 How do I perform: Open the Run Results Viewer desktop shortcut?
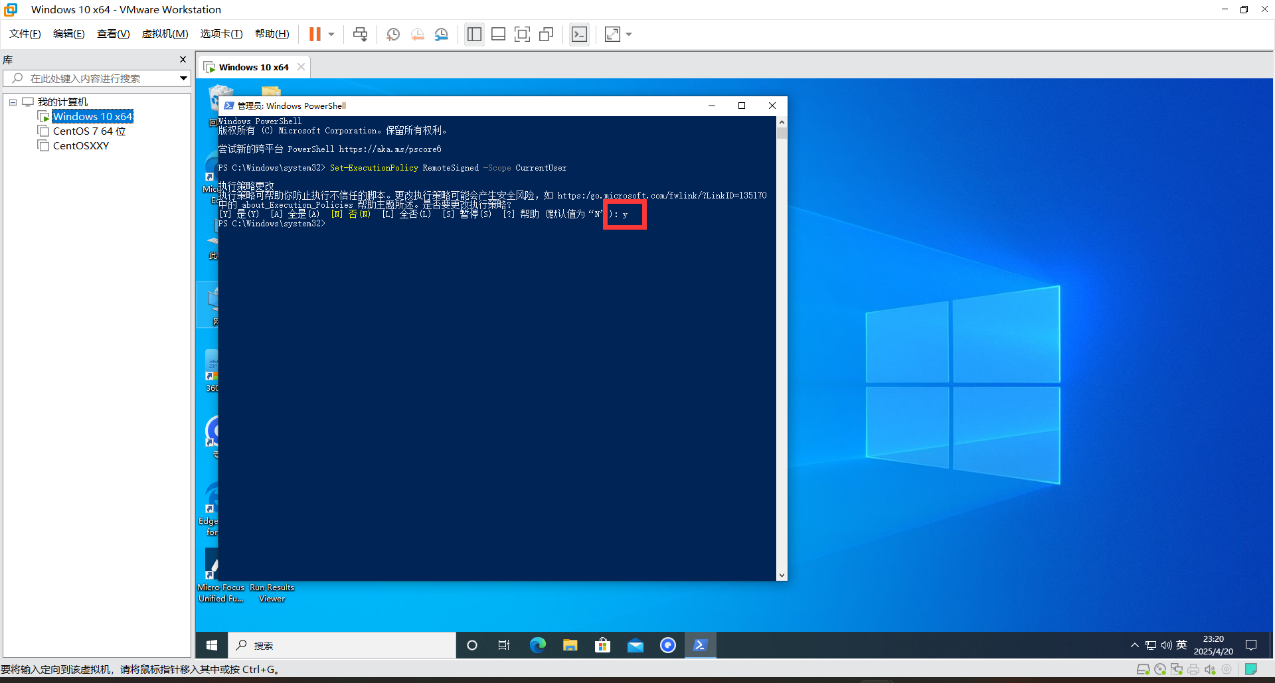point(272,593)
